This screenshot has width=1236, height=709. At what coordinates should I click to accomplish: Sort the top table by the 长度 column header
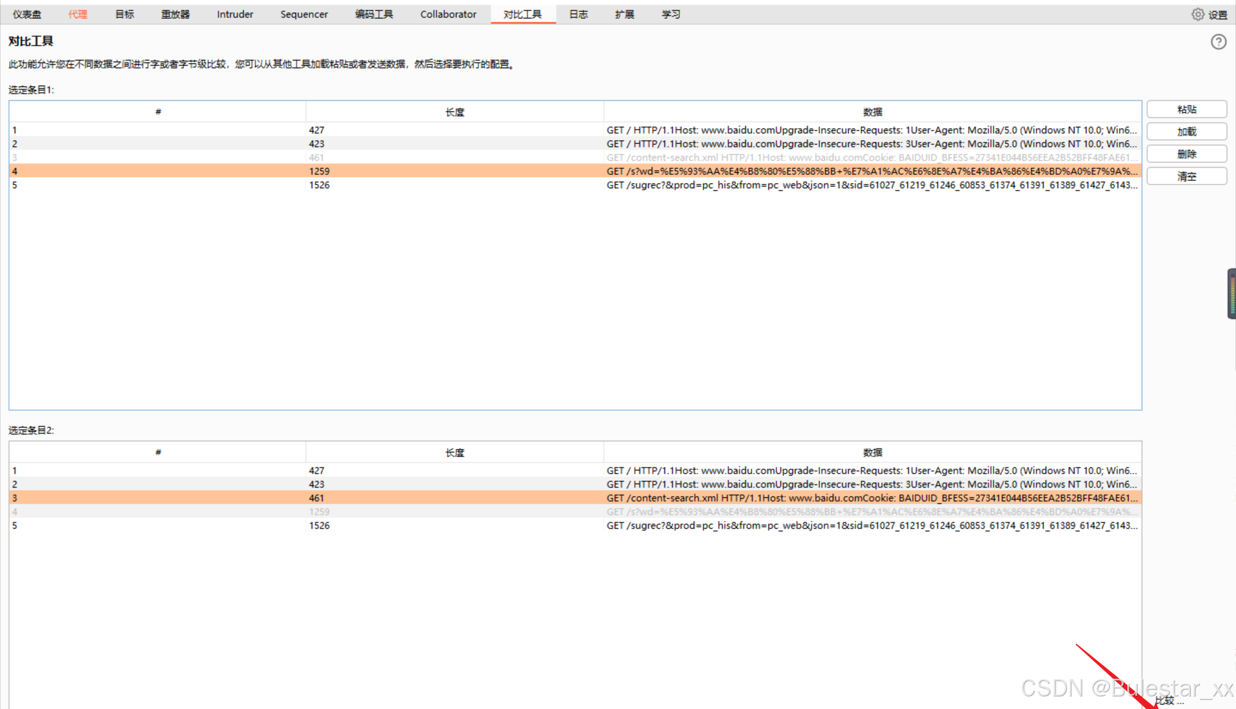(x=454, y=112)
